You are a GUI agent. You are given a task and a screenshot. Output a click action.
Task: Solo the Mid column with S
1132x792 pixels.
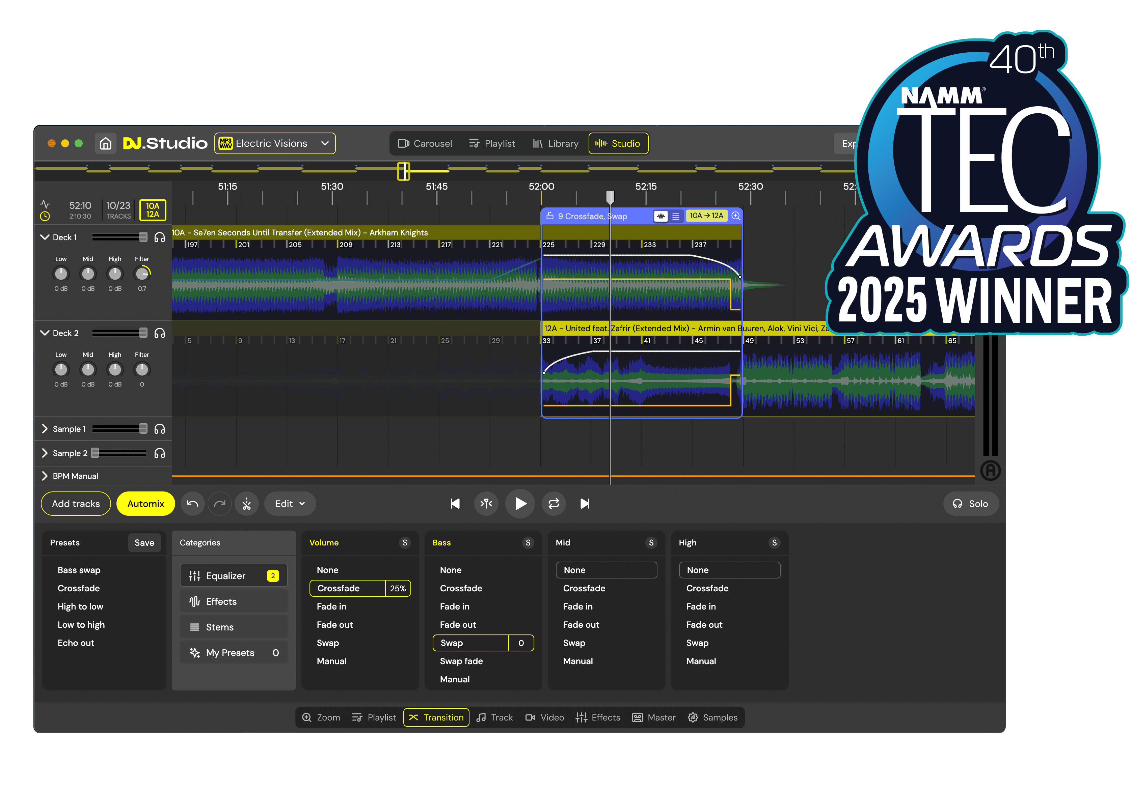click(x=652, y=543)
